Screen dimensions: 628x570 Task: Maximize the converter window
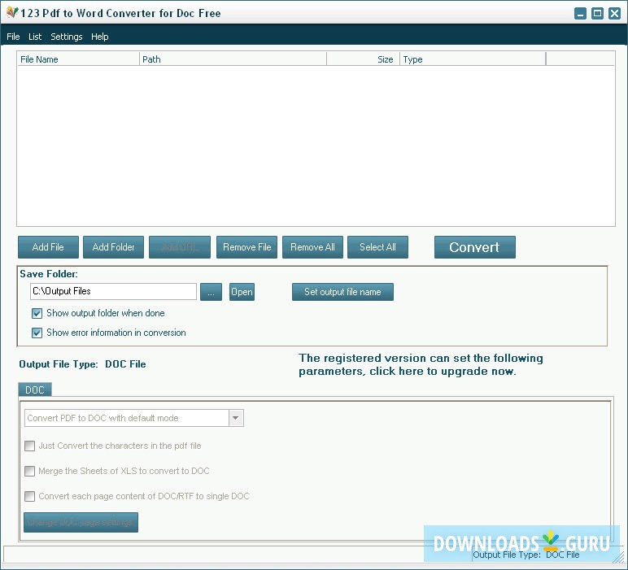pos(597,13)
